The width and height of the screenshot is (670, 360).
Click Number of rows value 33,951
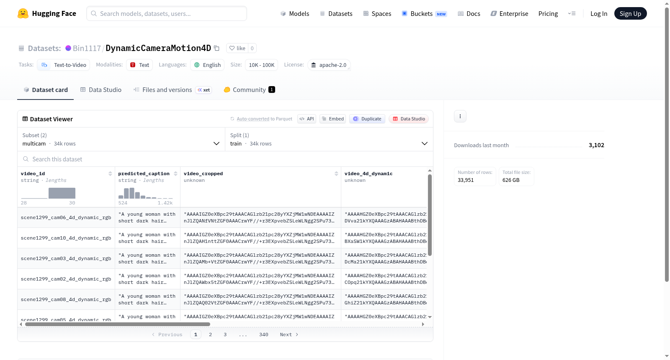(x=466, y=180)
